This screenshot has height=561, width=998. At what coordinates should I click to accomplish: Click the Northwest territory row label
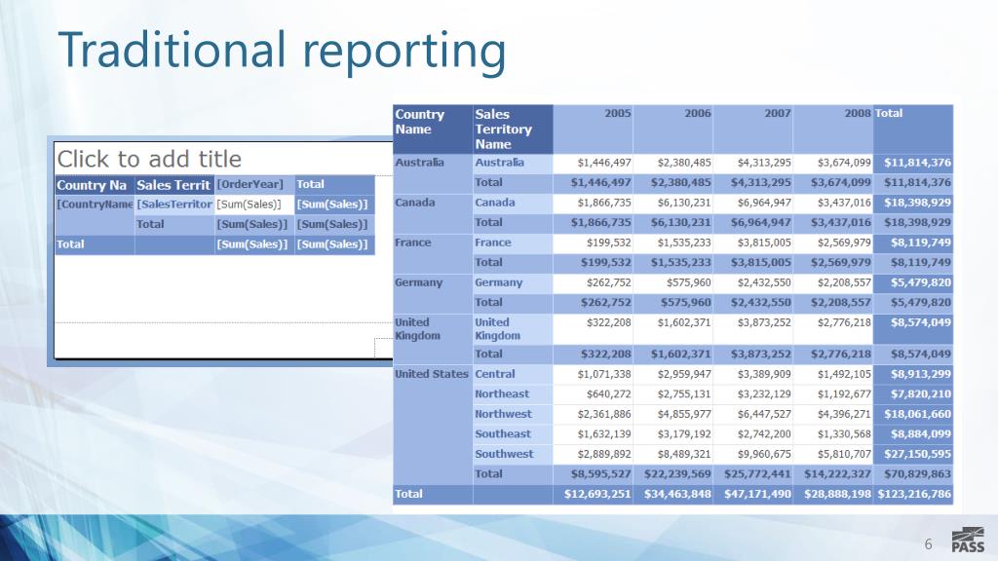(x=513, y=414)
